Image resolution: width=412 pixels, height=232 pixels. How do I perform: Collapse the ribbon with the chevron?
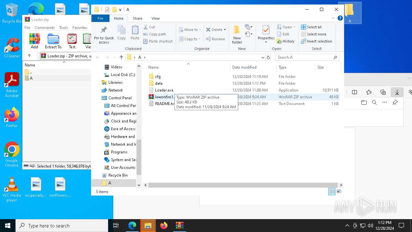click(x=333, y=18)
